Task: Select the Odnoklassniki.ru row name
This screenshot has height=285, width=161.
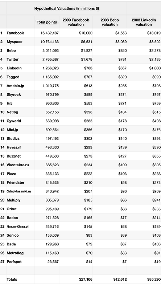Action: [19, 191]
